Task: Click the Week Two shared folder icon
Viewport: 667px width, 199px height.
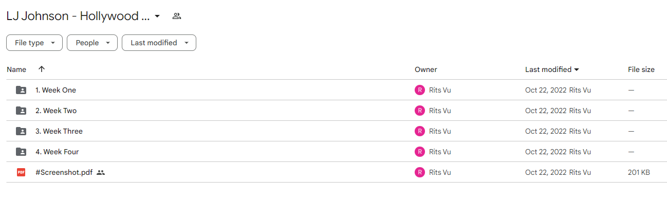Action: tap(21, 111)
